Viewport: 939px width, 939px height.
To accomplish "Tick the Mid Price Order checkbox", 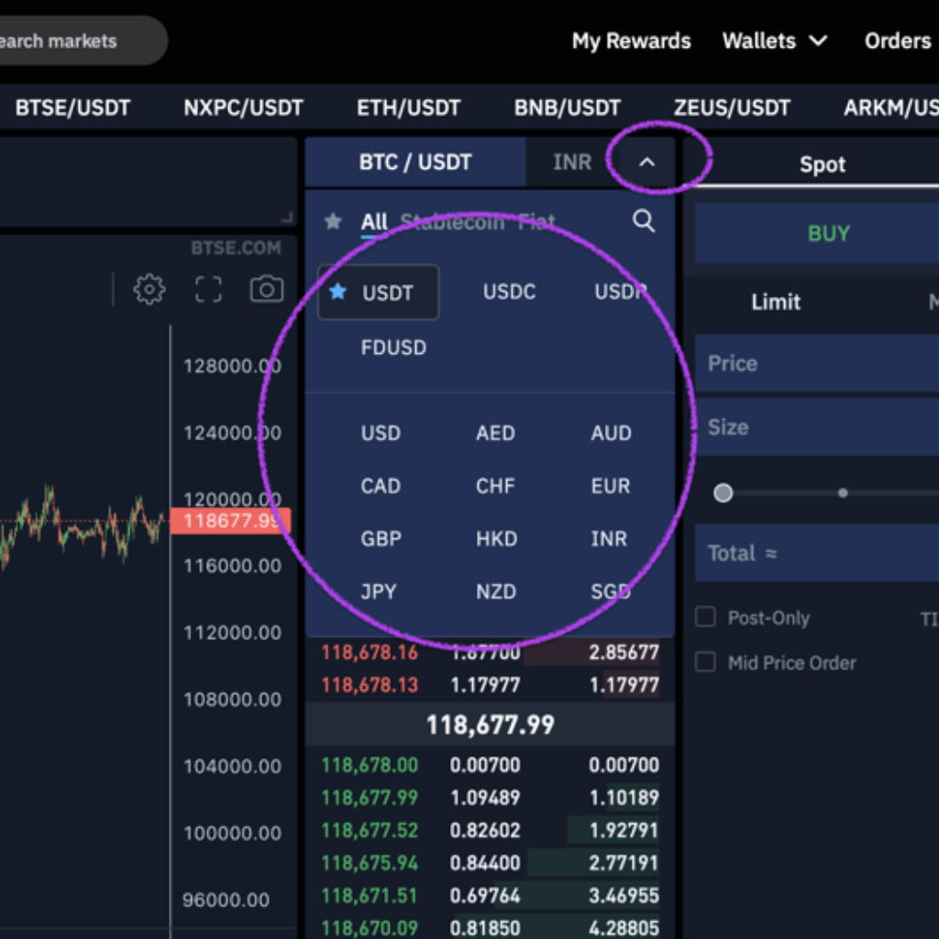I will (x=705, y=662).
